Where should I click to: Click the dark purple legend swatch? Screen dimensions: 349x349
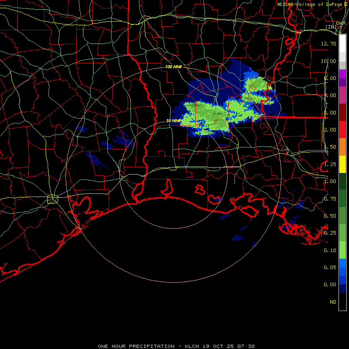(342, 82)
